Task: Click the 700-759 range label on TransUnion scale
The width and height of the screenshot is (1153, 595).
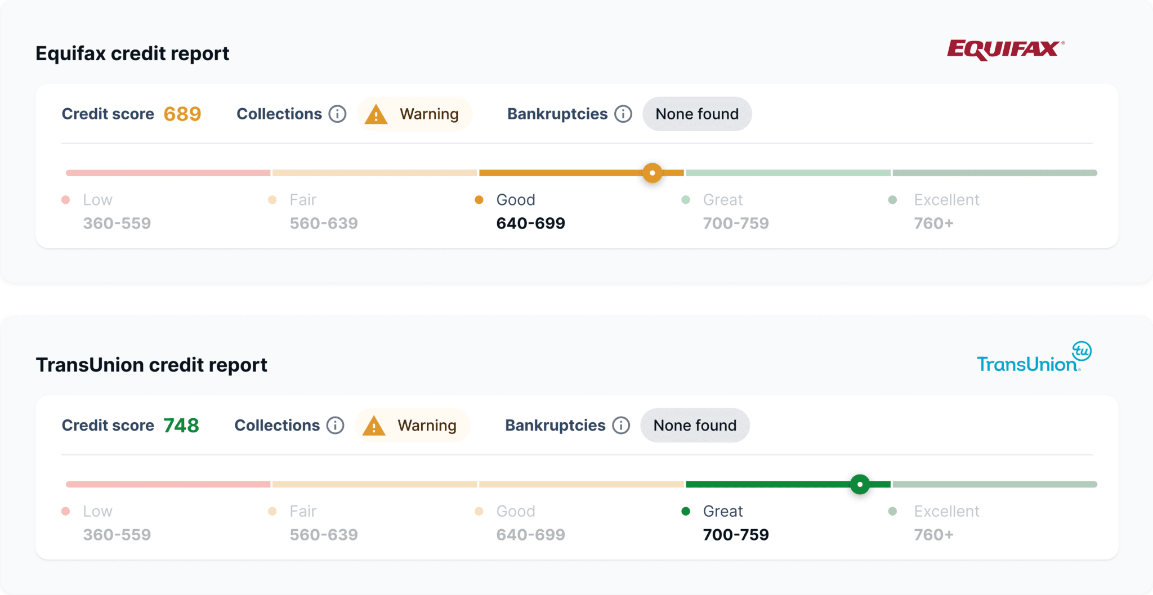Action: point(736,534)
